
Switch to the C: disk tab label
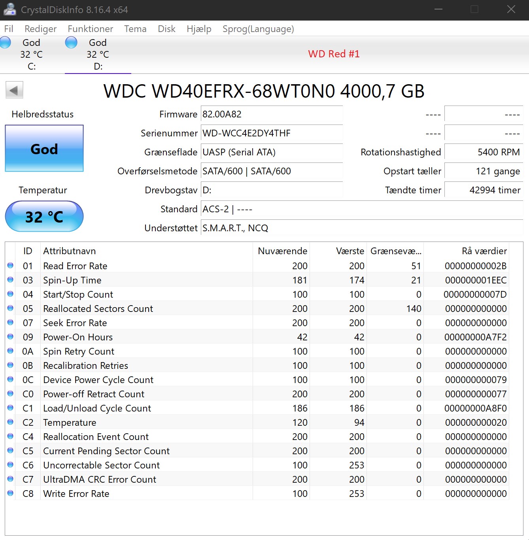[x=32, y=66]
